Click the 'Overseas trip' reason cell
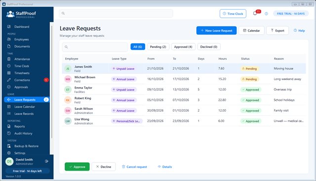Screen dimensions: 316x181 pyautogui.click(x=282, y=90)
